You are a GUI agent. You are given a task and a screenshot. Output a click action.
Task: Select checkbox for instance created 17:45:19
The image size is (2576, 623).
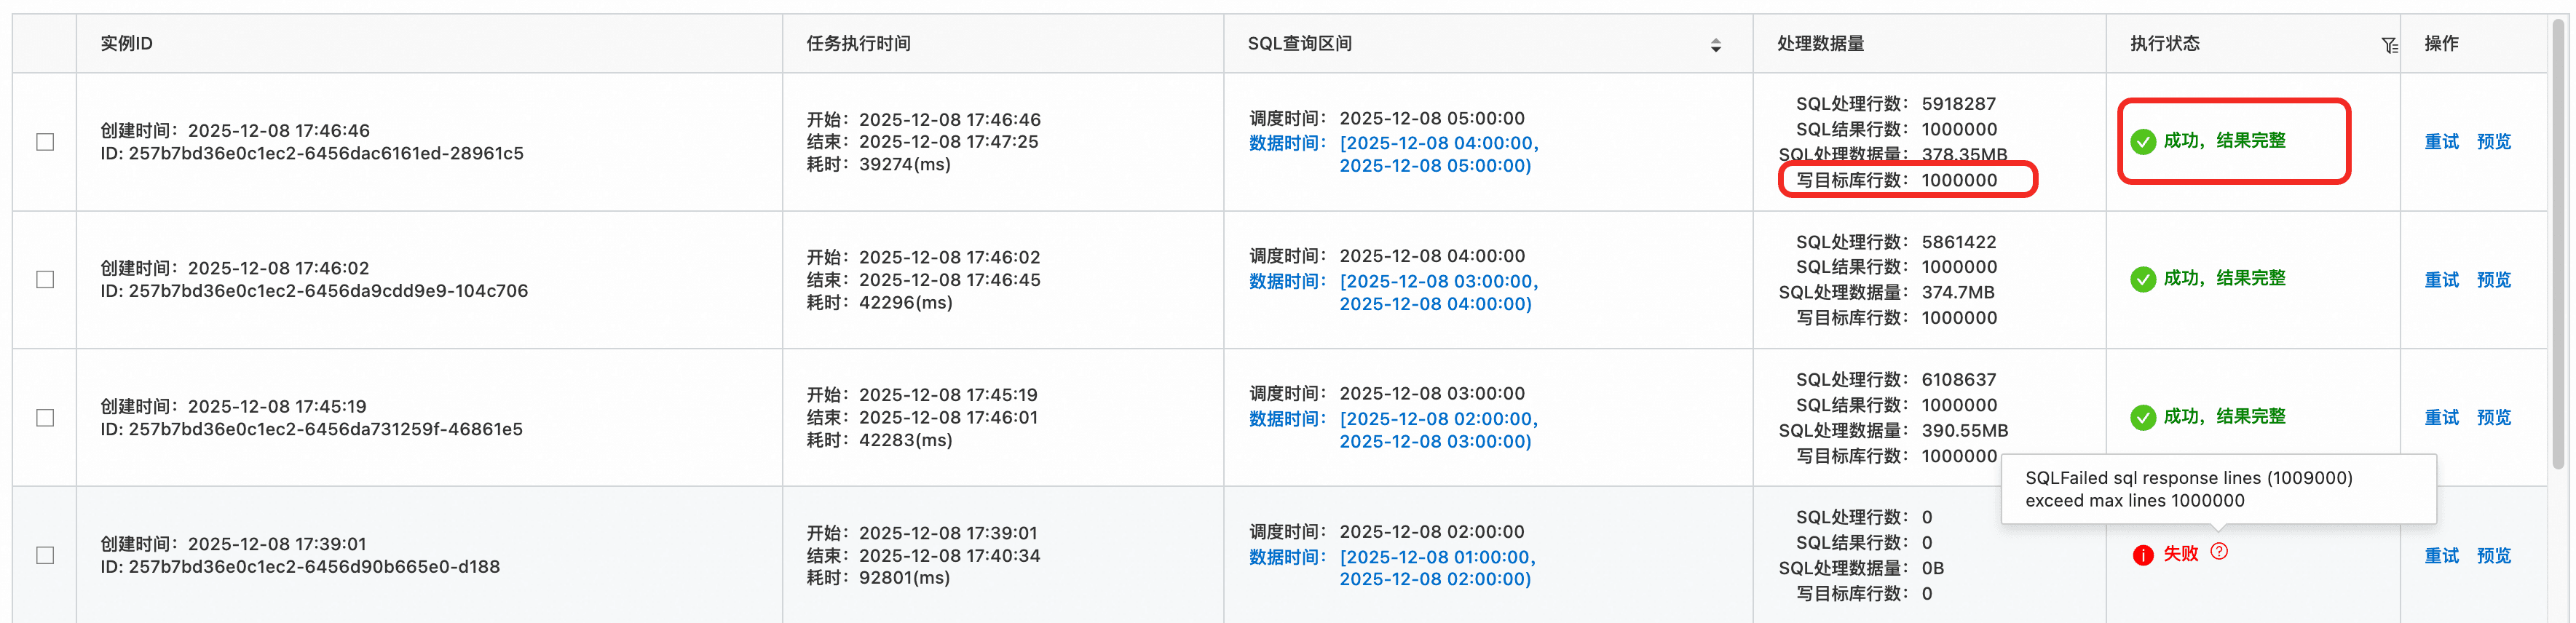tap(45, 417)
